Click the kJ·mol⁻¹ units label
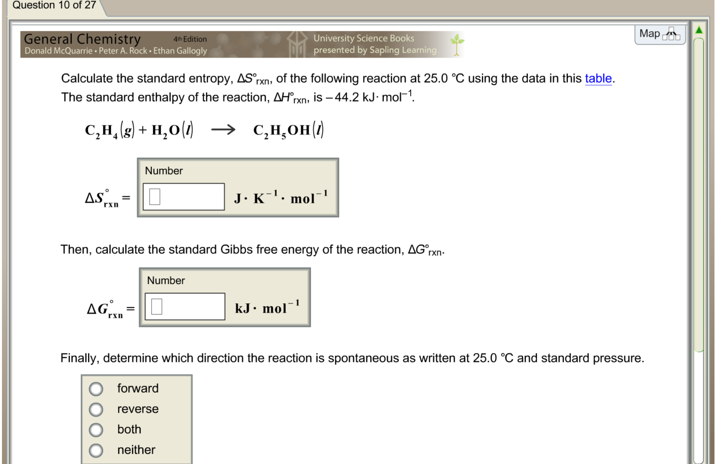Image resolution: width=722 pixels, height=464 pixels. [267, 307]
